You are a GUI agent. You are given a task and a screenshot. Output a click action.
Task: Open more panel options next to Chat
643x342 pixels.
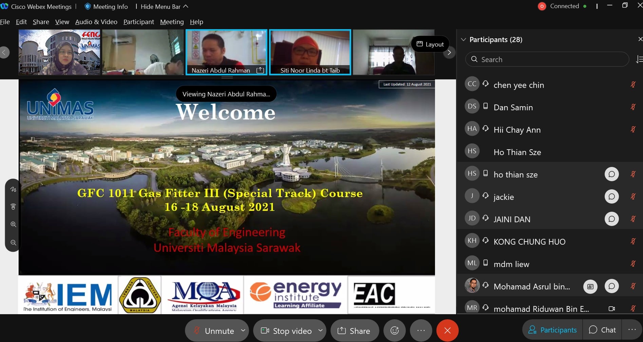tap(632, 330)
